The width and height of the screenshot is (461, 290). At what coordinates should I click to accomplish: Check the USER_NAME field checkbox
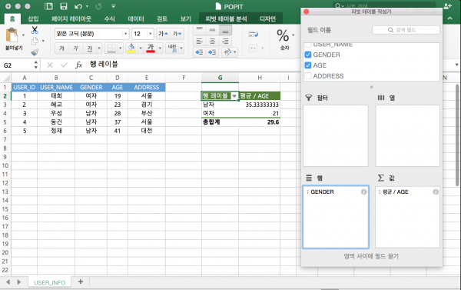(308, 45)
